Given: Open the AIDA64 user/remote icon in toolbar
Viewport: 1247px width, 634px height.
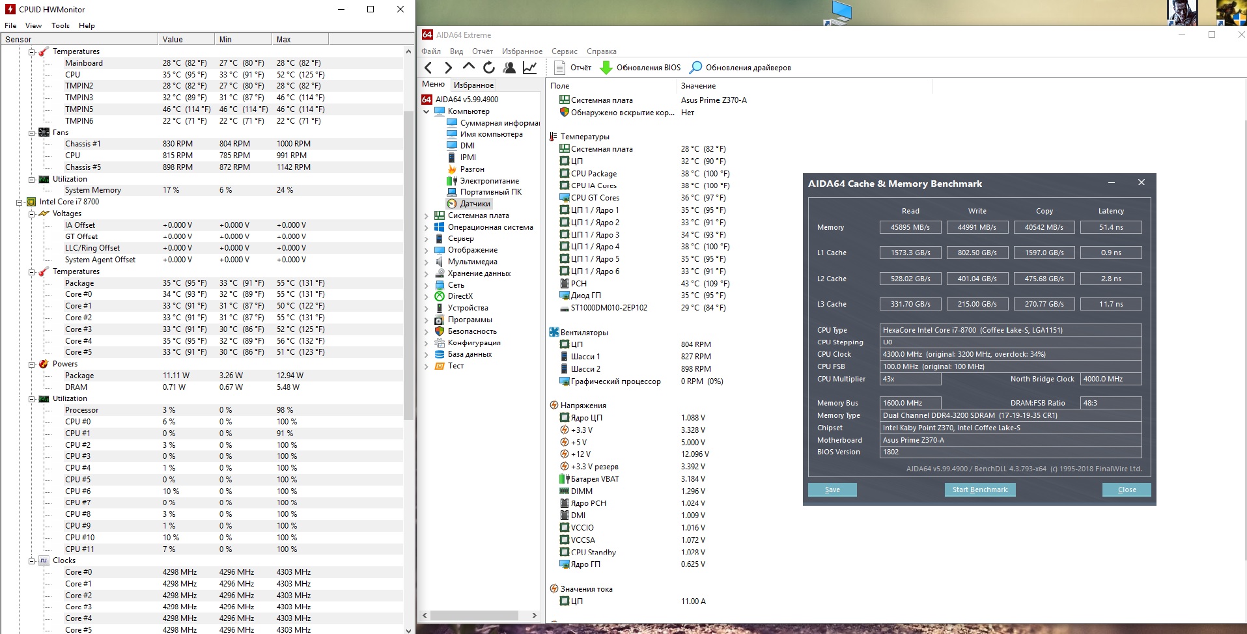Looking at the screenshot, I should coord(509,67).
